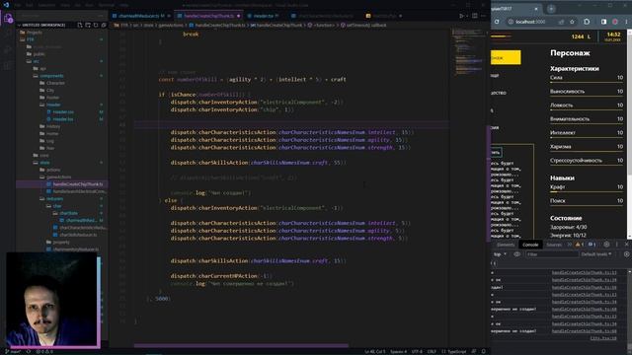Click the UTF-8 encoding in the status bar

pyautogui.click(x=417, y=351)
